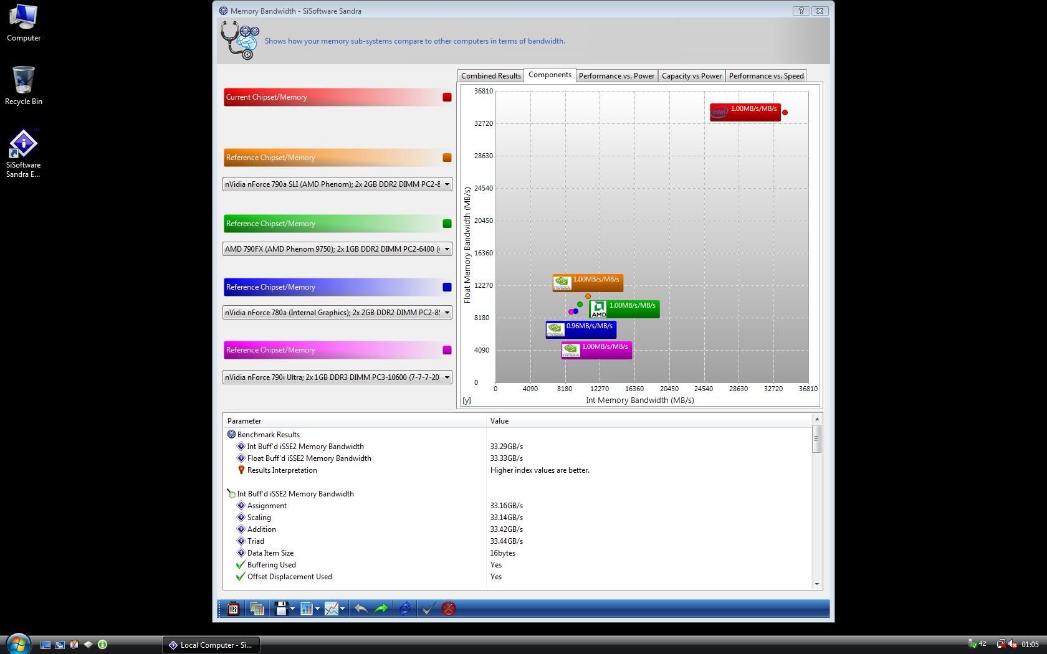This screenshot has height=654, width=1047.
Task: Toggle the blue Reference Chipset/Memory checkbox
Action: (447, 287)
